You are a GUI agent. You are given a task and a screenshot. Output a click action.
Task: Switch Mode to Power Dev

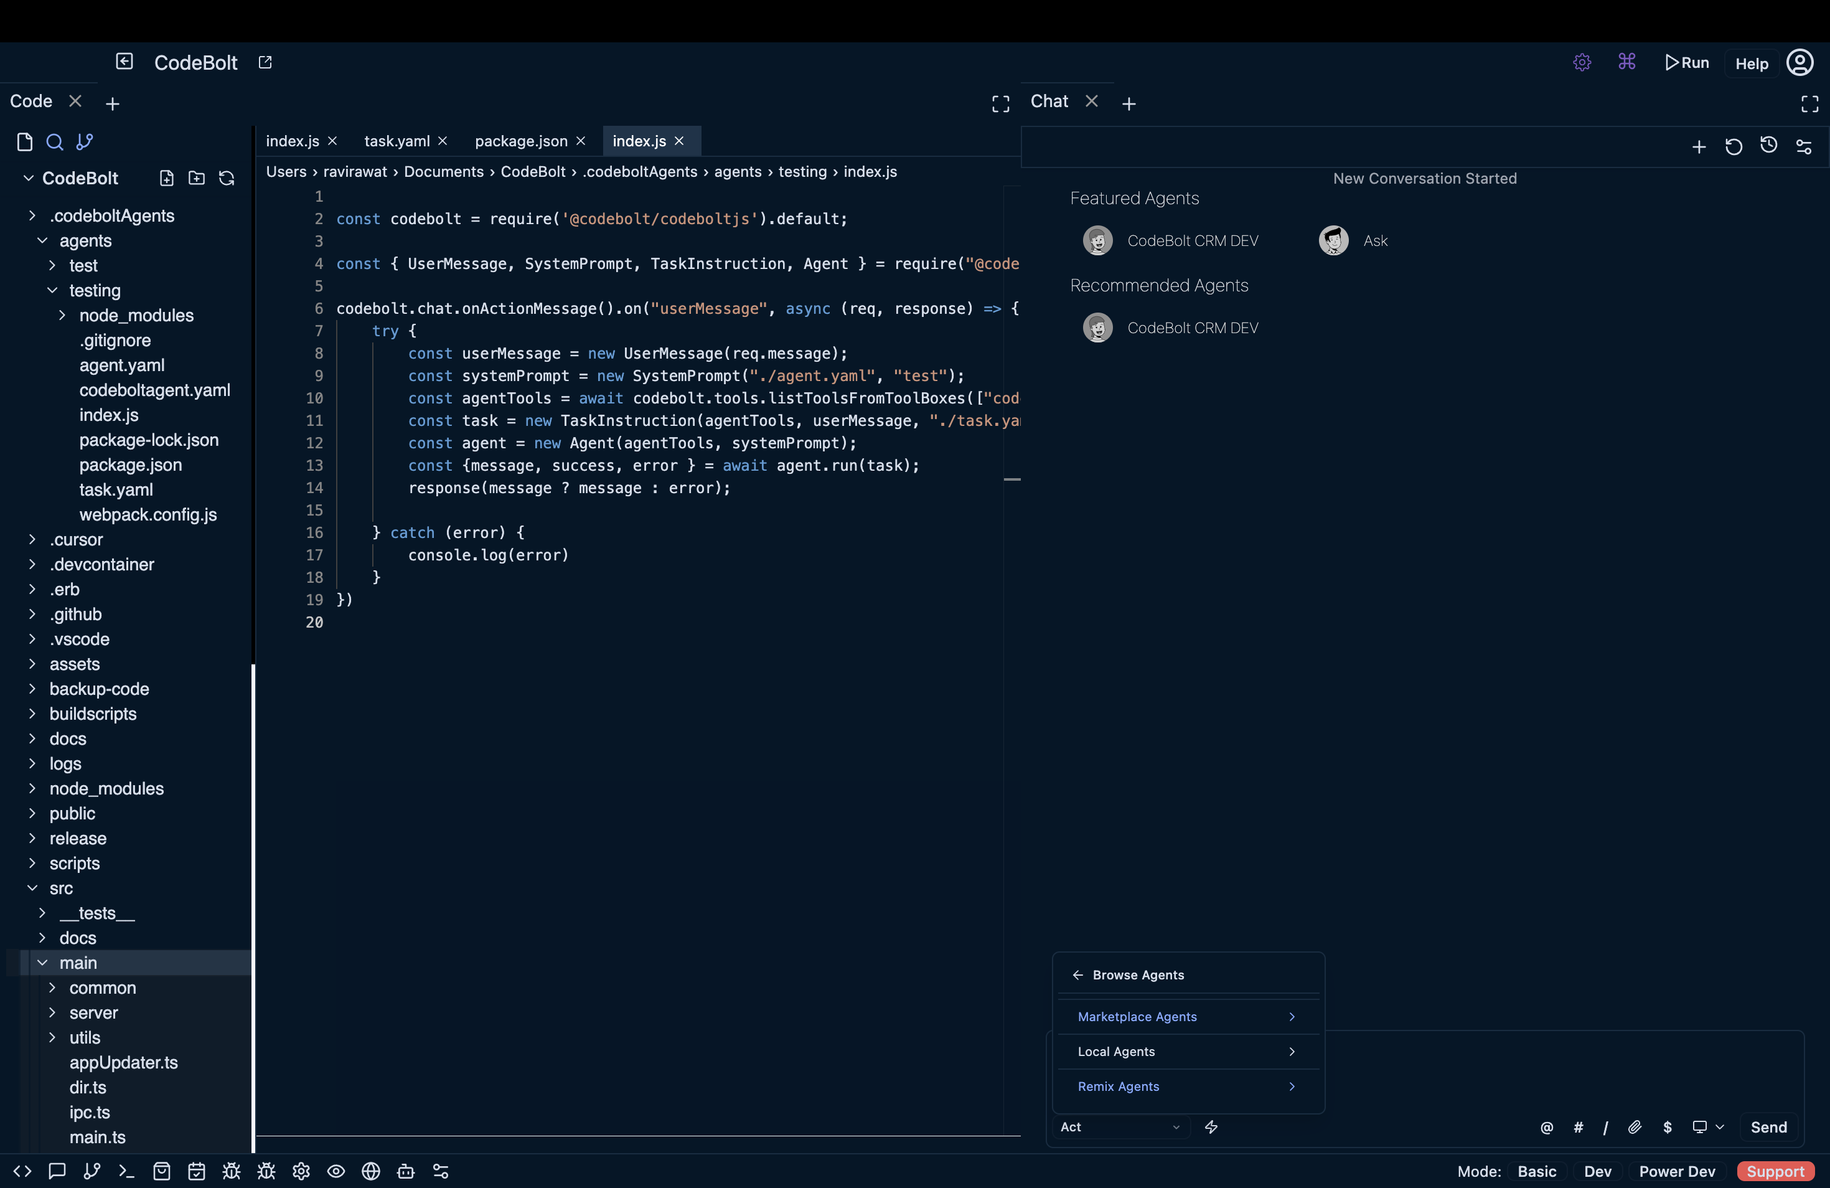pos(1677,1171)
